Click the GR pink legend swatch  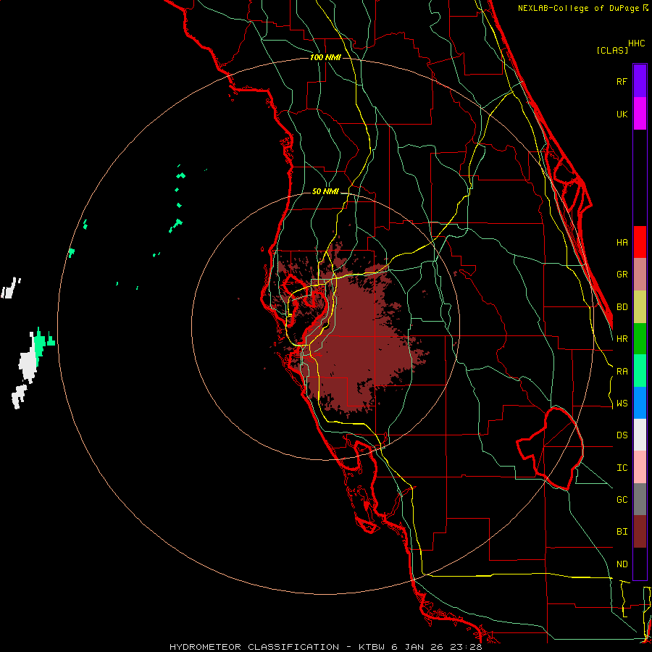coord(640,275)
